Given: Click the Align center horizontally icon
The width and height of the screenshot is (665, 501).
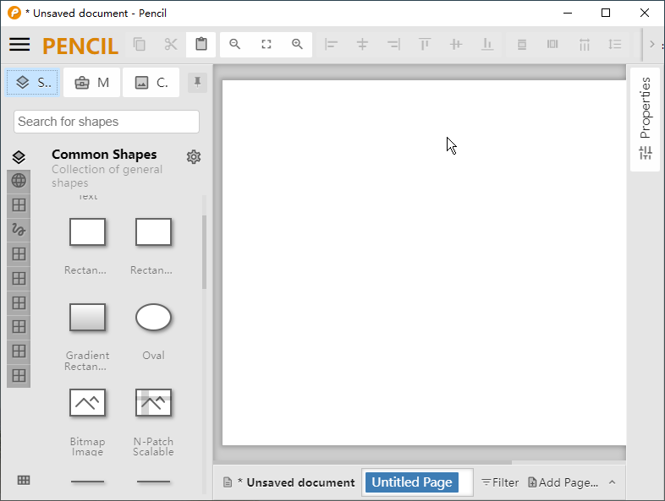Looking at the screenshot, I should [x=362, y=44].
